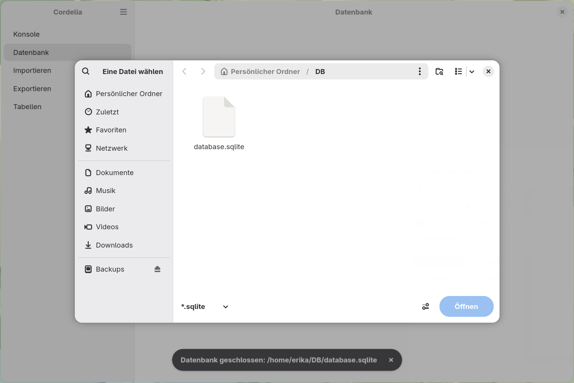Image resolution: width=574 pixels, height=383 pixels.
Task: Switch to list view
Action: (458, 71)
